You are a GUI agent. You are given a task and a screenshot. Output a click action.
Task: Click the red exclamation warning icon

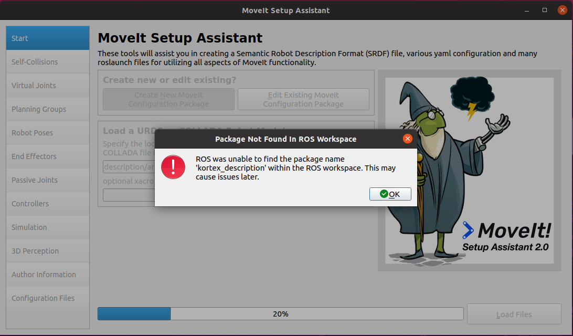[x=173, y=167]
